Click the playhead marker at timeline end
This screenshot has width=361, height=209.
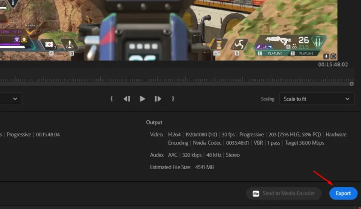[351, 84]
